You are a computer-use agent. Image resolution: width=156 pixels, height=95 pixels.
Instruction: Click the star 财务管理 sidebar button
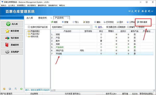pos(12,31)
